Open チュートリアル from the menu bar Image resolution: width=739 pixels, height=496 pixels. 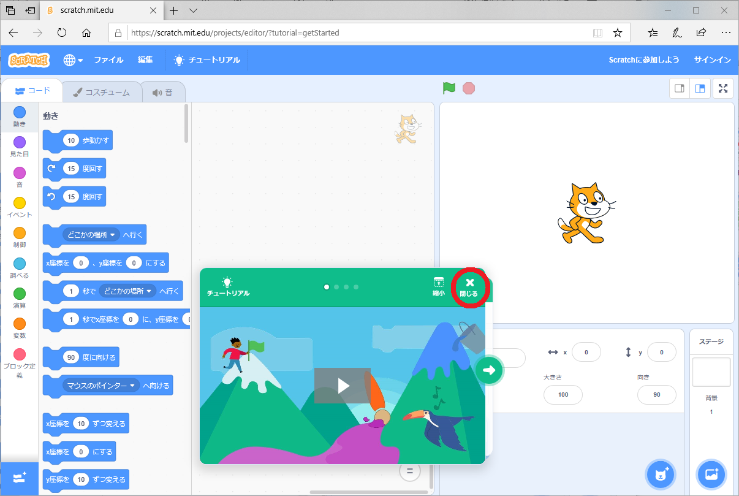coord(207,60)
